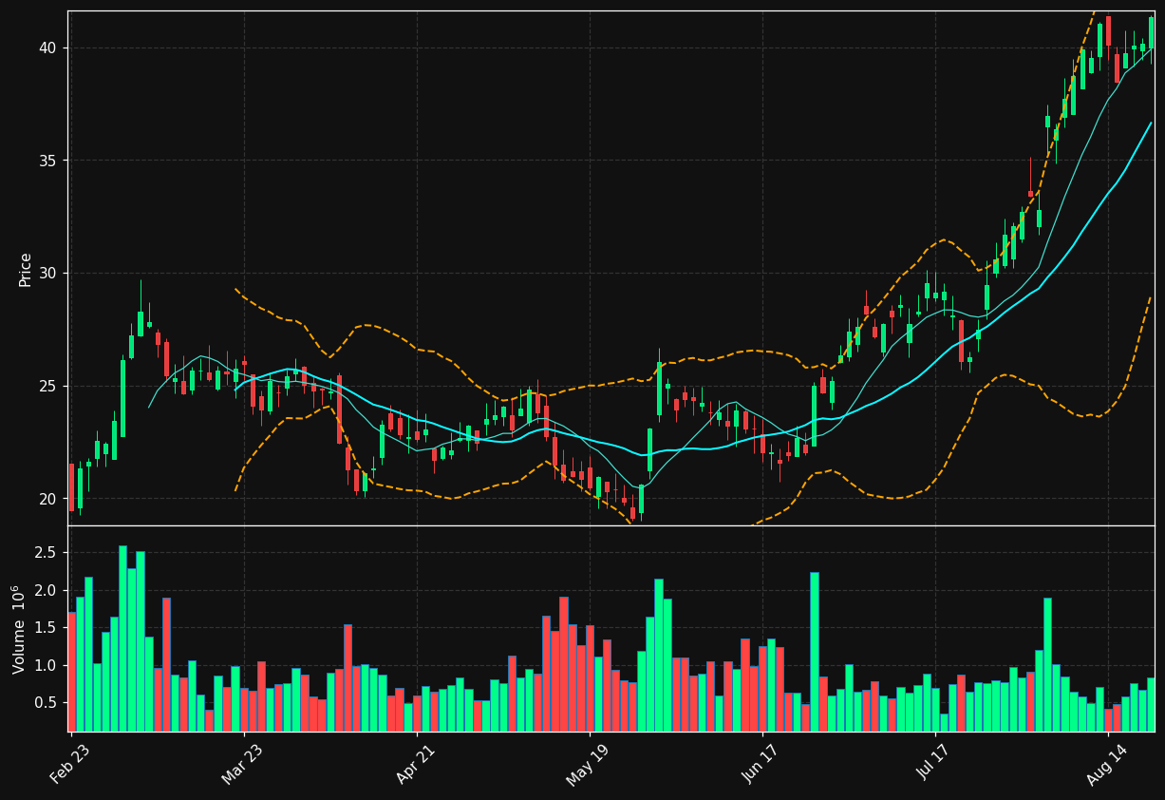Click the 1.0 volume axis label
The image size is (1165, 800).
[47, 665]
